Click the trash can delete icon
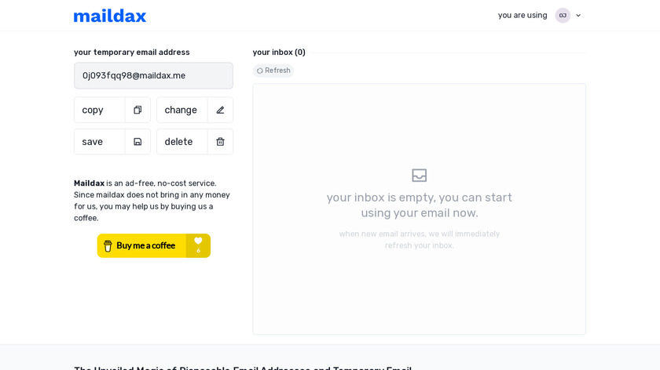660x370 pixels. [220, 142]
